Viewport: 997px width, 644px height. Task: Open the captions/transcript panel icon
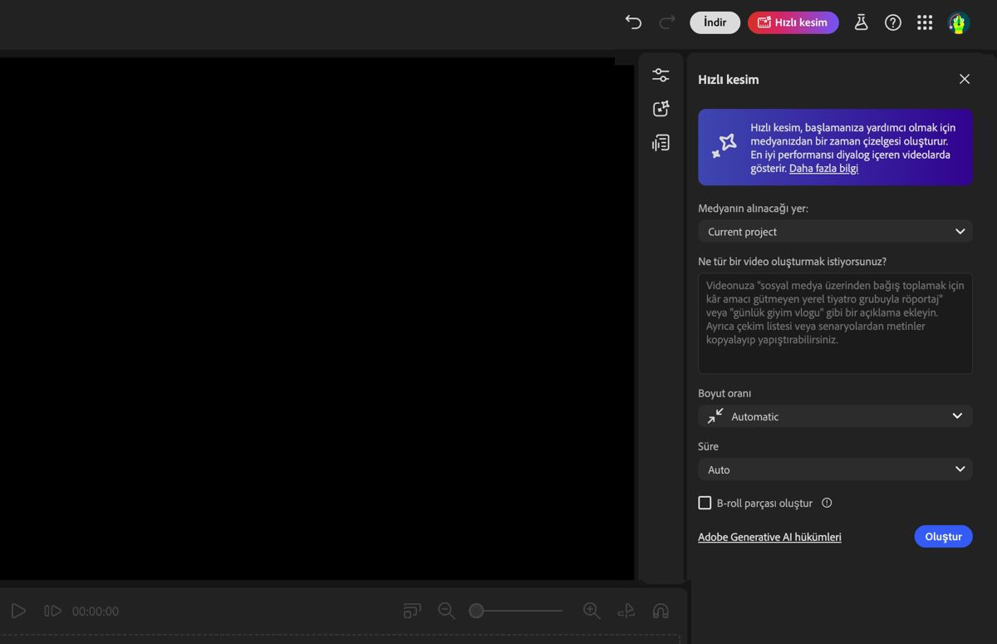[661, 142]
